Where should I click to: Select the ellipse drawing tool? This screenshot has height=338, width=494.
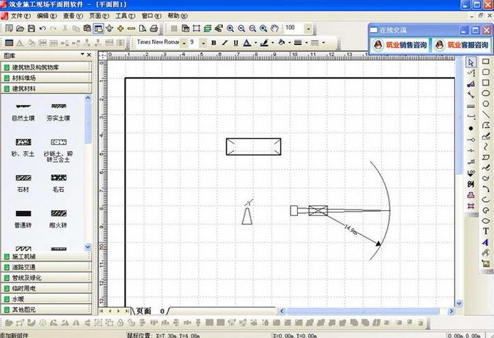[486, 93]
